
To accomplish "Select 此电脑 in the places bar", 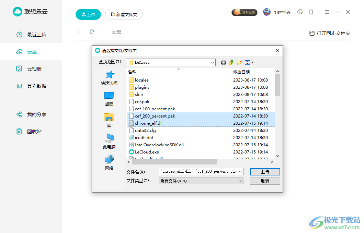I will click(109, 142).
